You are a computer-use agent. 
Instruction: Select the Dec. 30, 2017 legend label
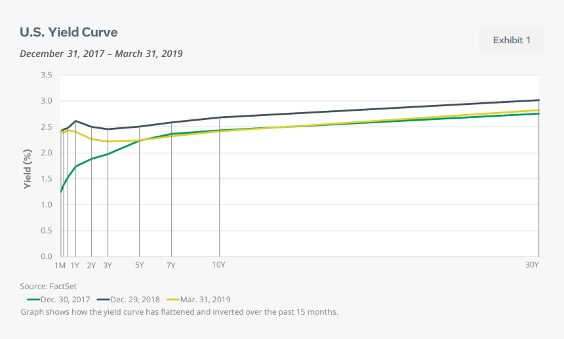pos(65,300)
